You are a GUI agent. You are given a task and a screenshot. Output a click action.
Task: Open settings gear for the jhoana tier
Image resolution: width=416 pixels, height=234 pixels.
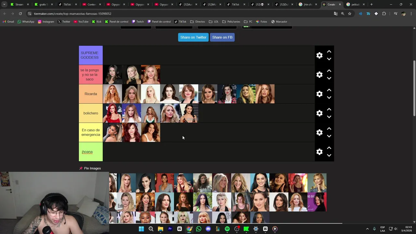click(319, 152)
